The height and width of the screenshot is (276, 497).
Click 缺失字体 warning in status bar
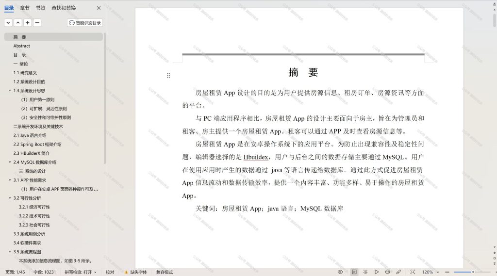(136, 272)
